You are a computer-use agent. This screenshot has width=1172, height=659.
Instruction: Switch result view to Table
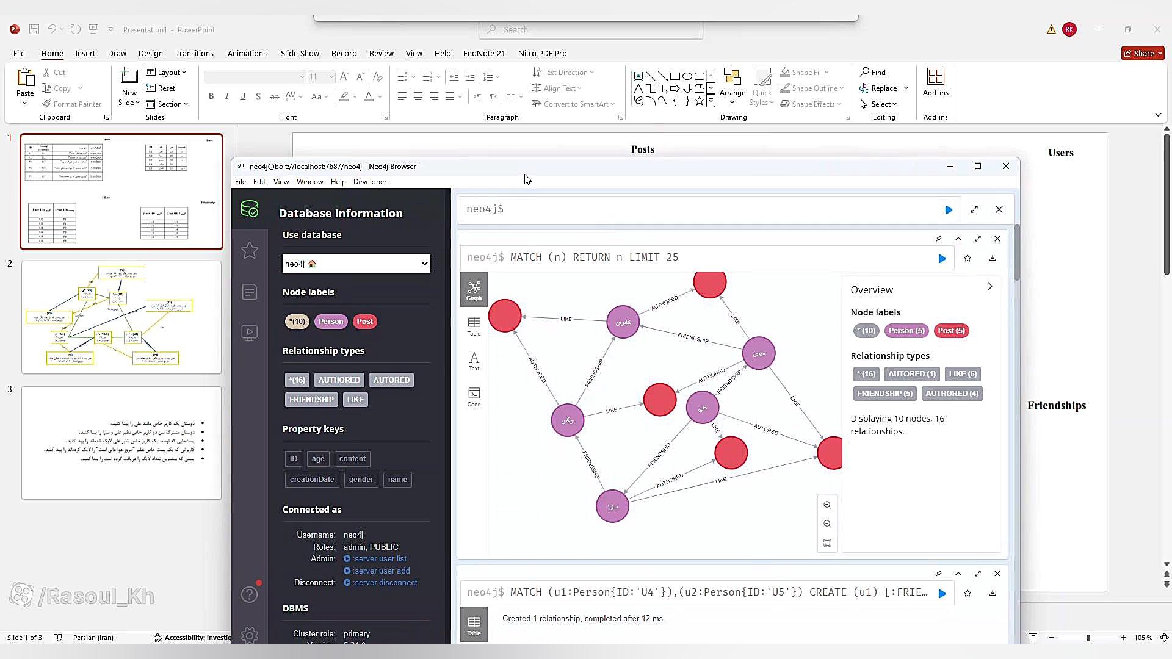pos(474,326)
